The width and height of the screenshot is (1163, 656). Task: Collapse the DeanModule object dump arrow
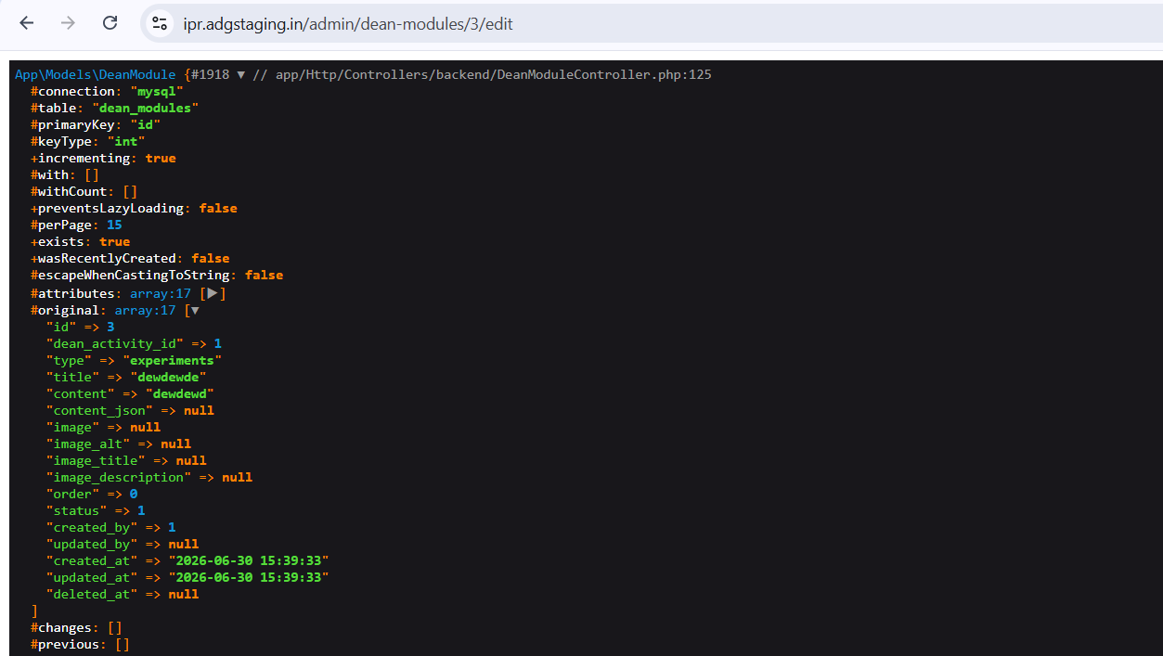pos(241,74)
